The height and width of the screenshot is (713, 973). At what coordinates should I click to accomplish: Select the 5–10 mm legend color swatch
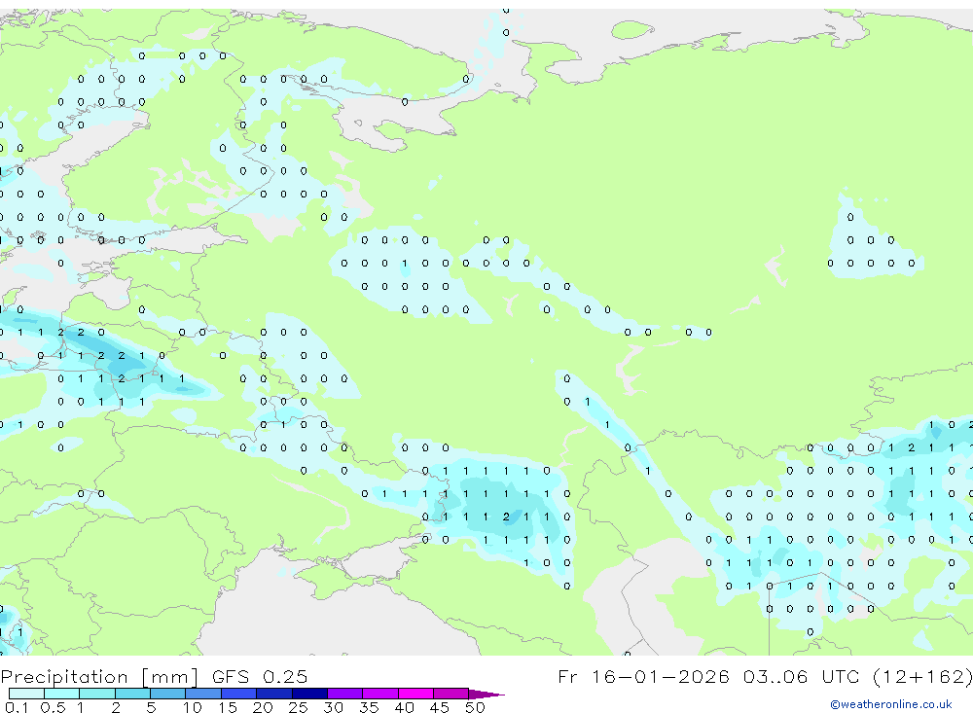pyautogui.click(x=167, y=694)
